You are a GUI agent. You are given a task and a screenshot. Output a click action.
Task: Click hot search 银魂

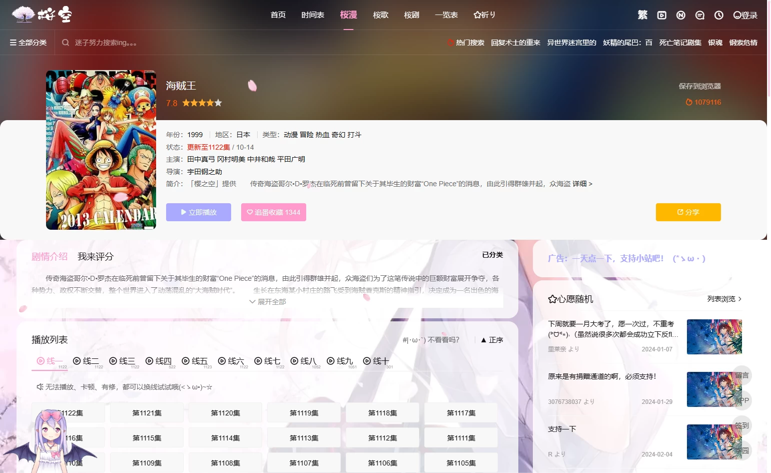click(x=715, y=43)
